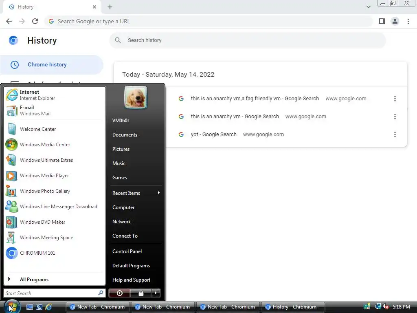This screenshot has height=313, width=417.
Task: Start Windows Media Player
Action: [x=55, y=176]
